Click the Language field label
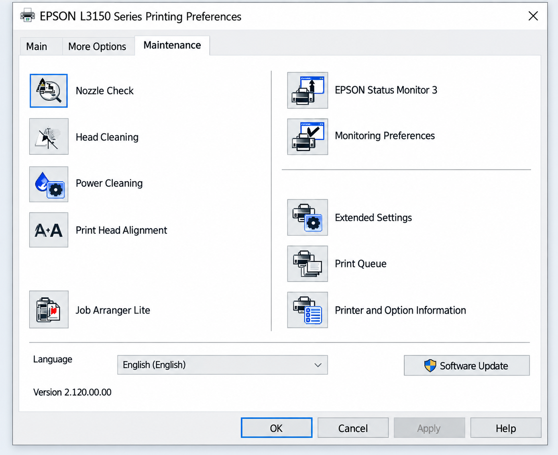Viewport: 558px width, 455px height. (x=53, y=359)
